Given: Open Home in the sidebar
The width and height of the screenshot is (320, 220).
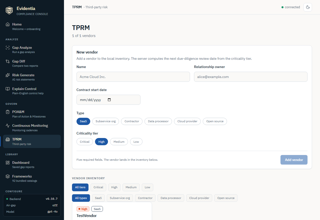Looking at the screenshot, I should [32, 26].
